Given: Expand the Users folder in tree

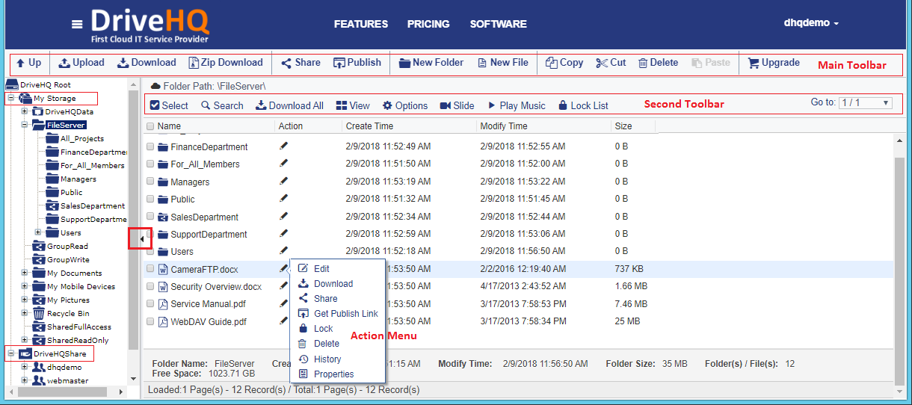Looking at the screenshot, I should tap(38, 232).
